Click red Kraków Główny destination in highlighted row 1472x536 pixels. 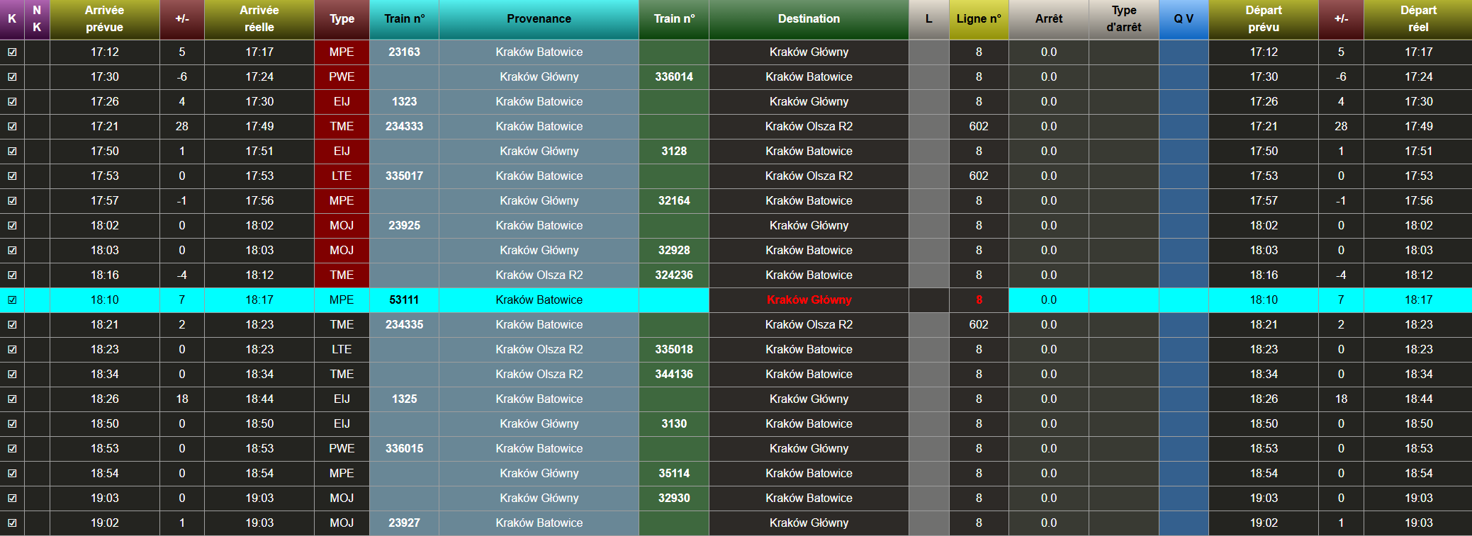pos(809,300)
